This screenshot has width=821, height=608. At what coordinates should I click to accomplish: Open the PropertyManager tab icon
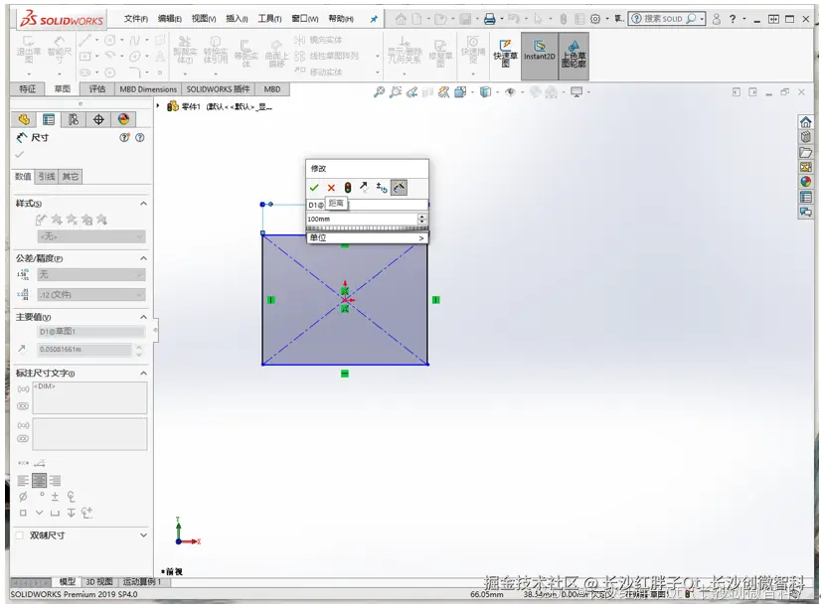tap(49, 120)
